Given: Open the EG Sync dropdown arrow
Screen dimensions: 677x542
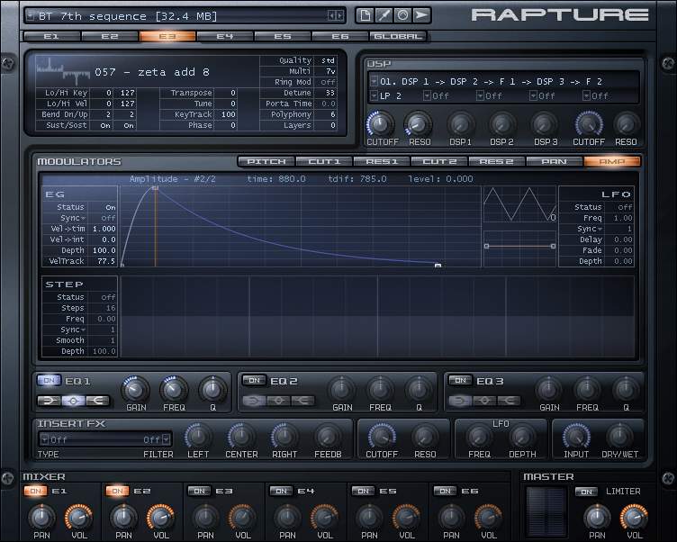Looking at the screenshot, I should (83, 218).
